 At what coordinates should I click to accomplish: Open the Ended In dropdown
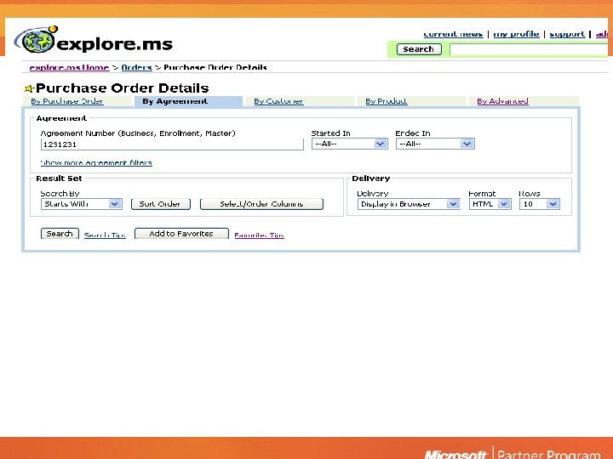click(435, 144)
